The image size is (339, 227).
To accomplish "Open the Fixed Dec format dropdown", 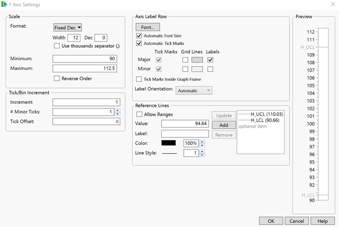I will coord(68,28).
